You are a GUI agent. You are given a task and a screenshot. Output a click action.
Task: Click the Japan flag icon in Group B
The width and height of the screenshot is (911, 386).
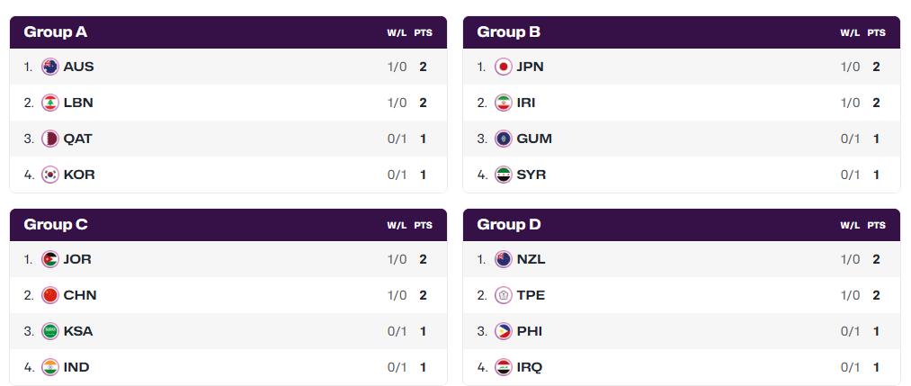coord(504,67)
